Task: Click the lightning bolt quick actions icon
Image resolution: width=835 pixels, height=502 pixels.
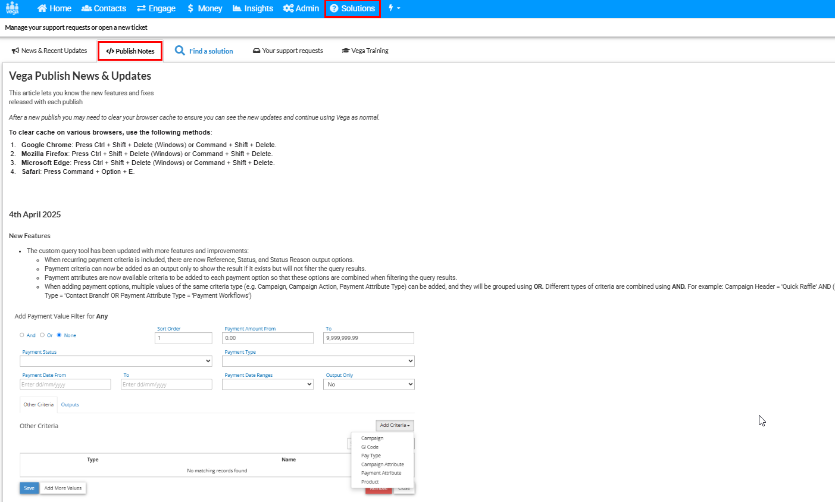Action: click(391, 8)
